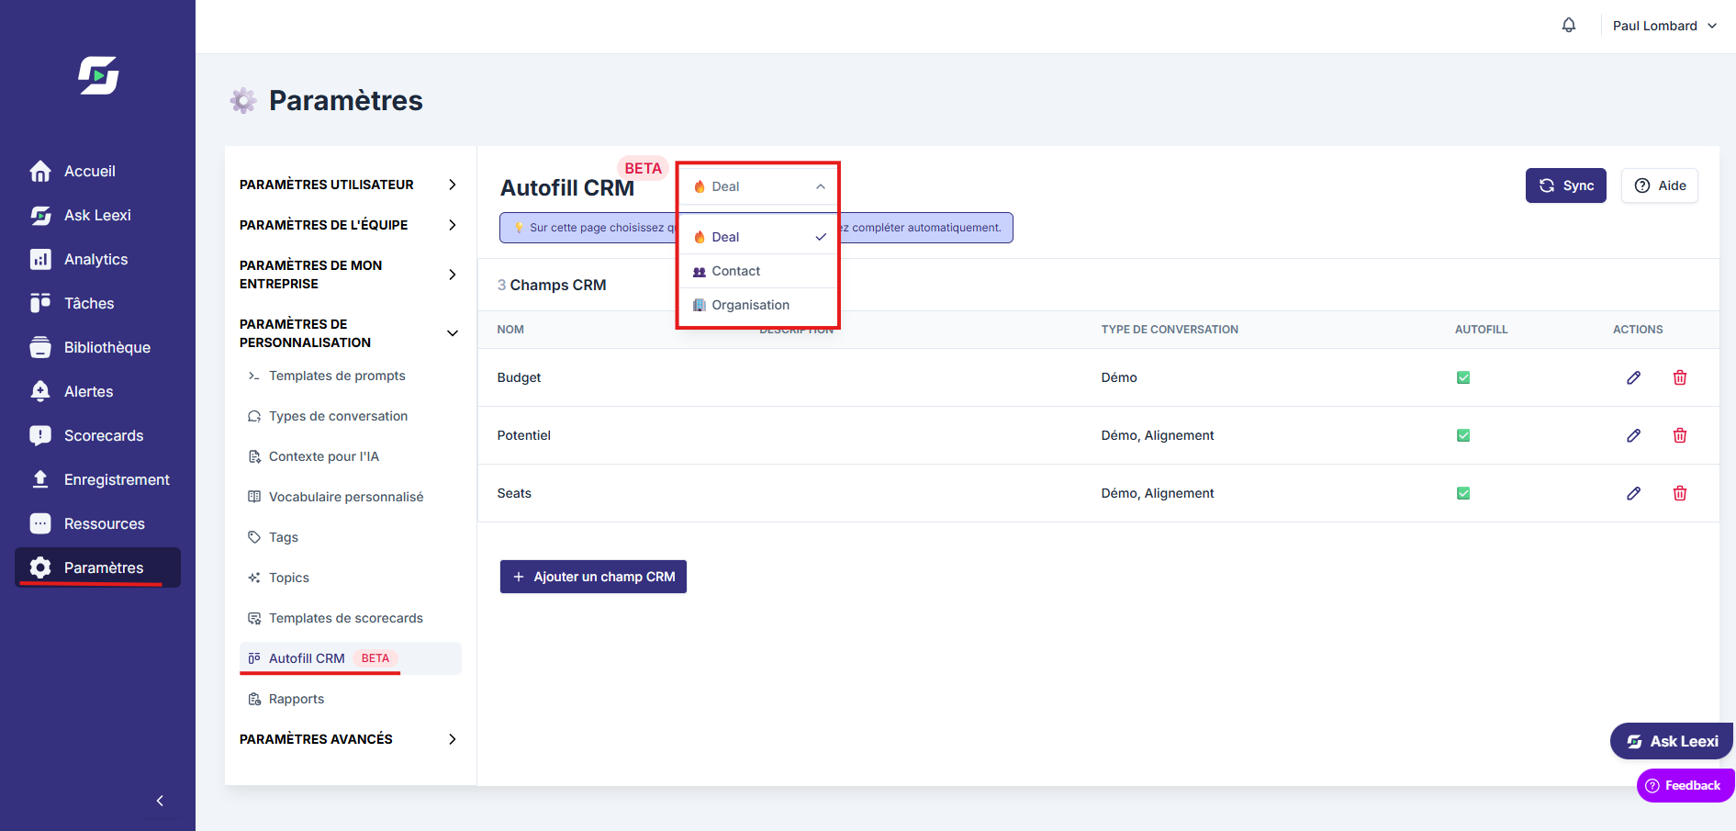Open the notifications bell
The height and width of the screenshot is (831, 1736).
1569,26
